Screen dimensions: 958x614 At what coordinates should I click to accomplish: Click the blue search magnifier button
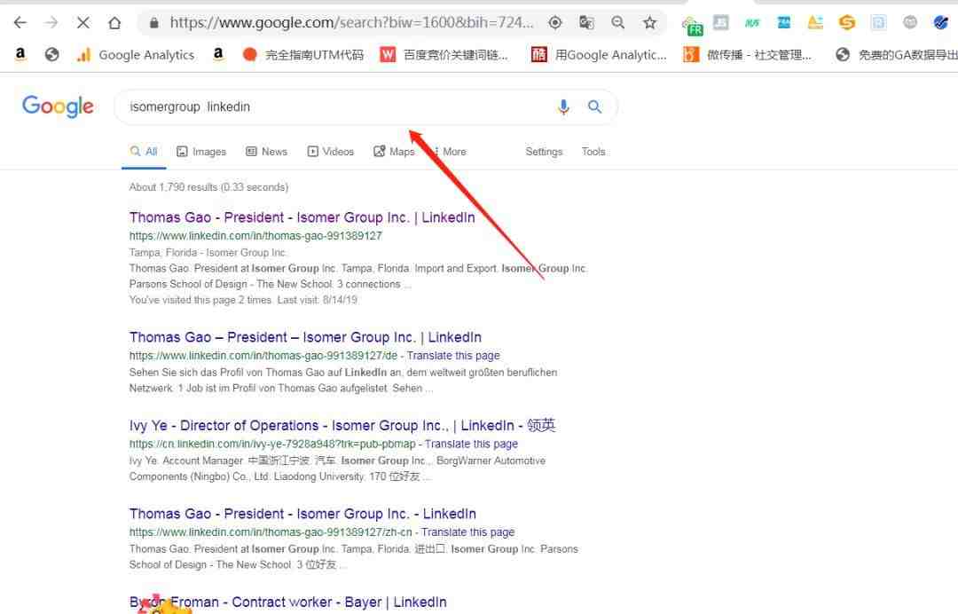pyautogui.click(x=594, y=106)
